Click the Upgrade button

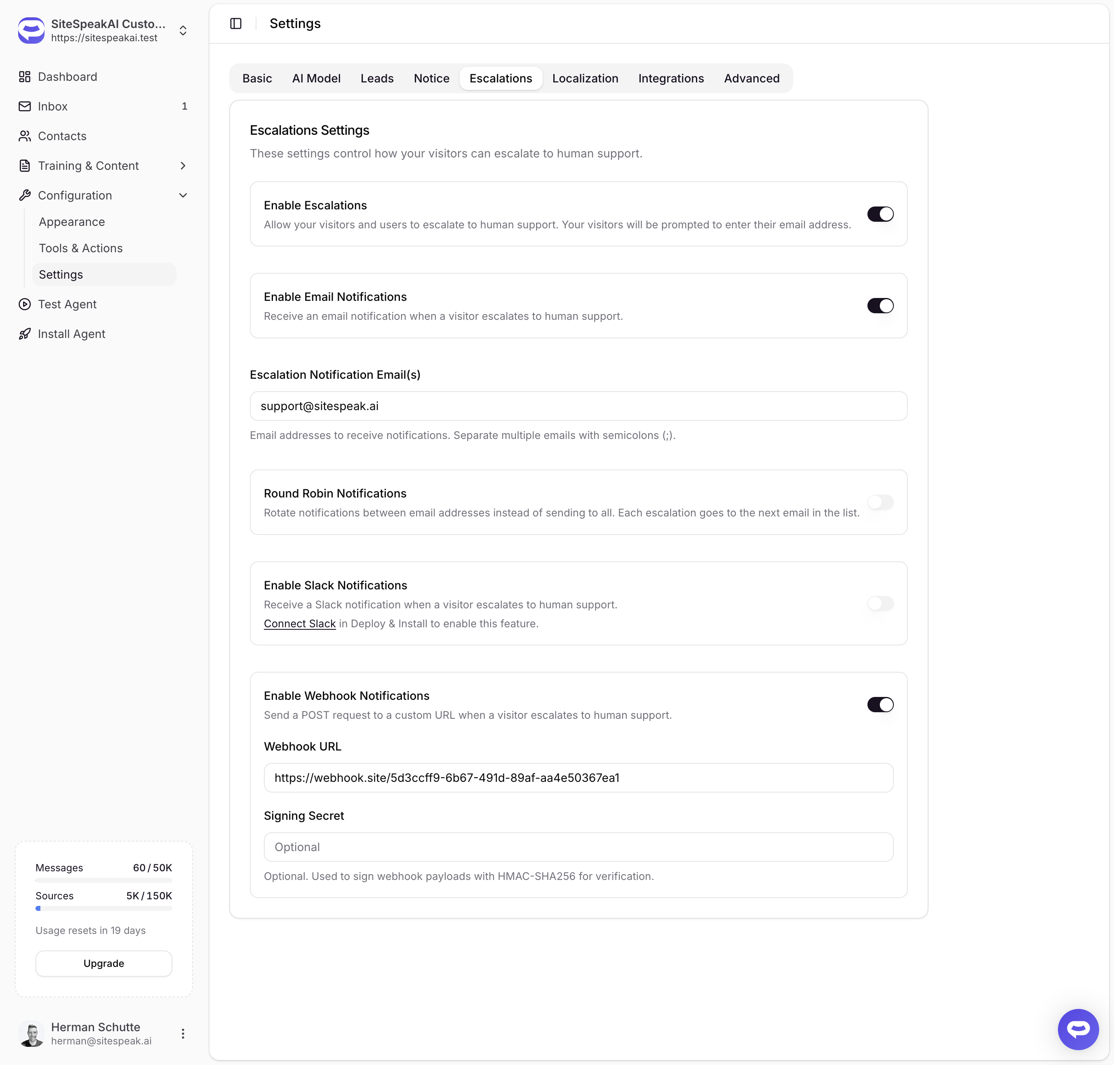point(104,963)
